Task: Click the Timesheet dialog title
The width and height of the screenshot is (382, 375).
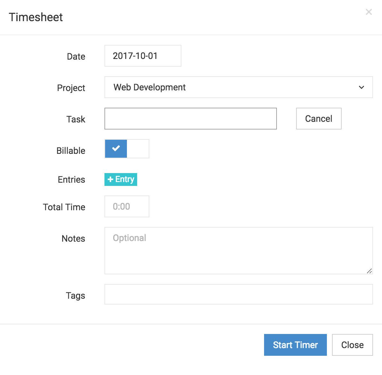Action: (x=36, y=17)
